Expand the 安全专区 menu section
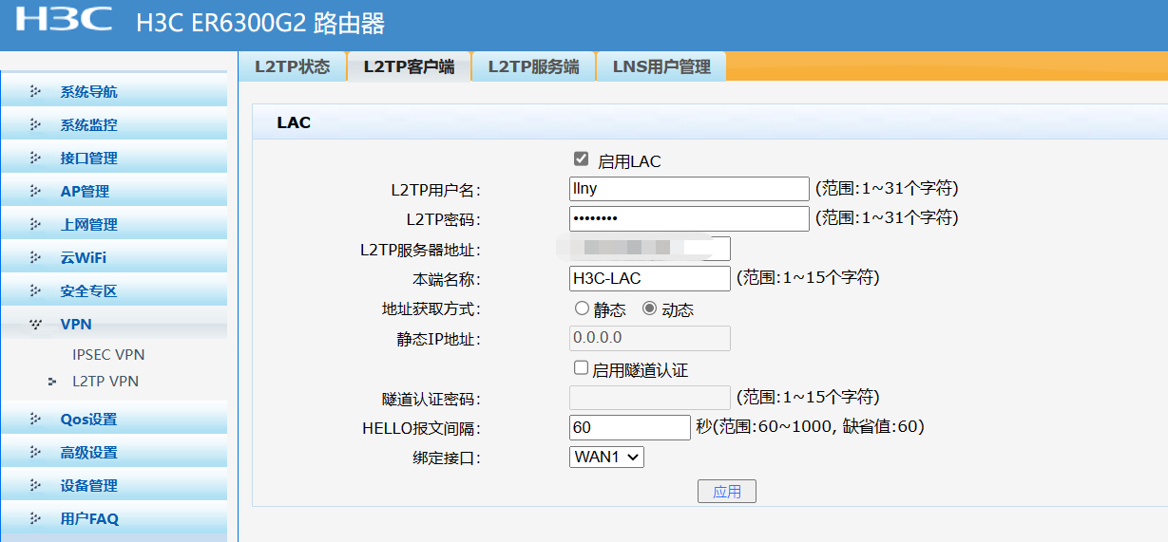This screenshot has width=1168, height=542. click(x=114, y=291)
